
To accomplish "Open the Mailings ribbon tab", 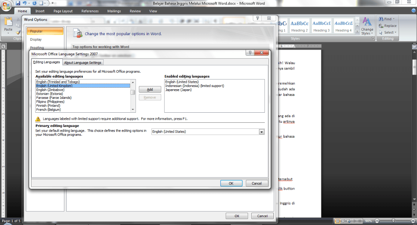I will [x=114, y=11].
